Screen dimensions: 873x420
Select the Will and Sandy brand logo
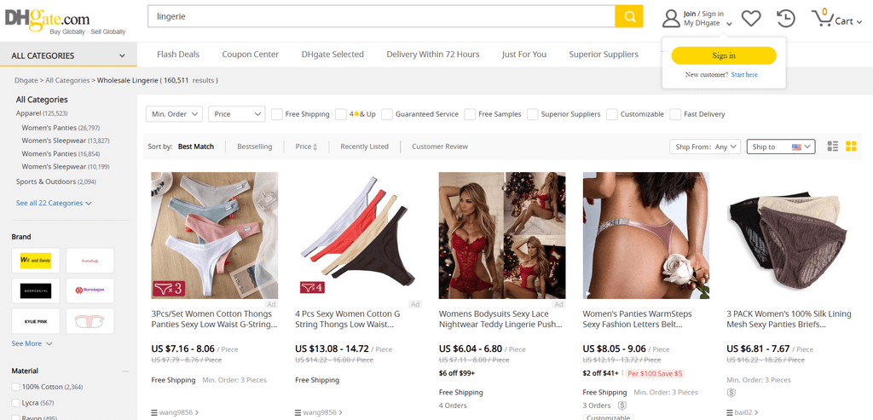pos(36,261)
